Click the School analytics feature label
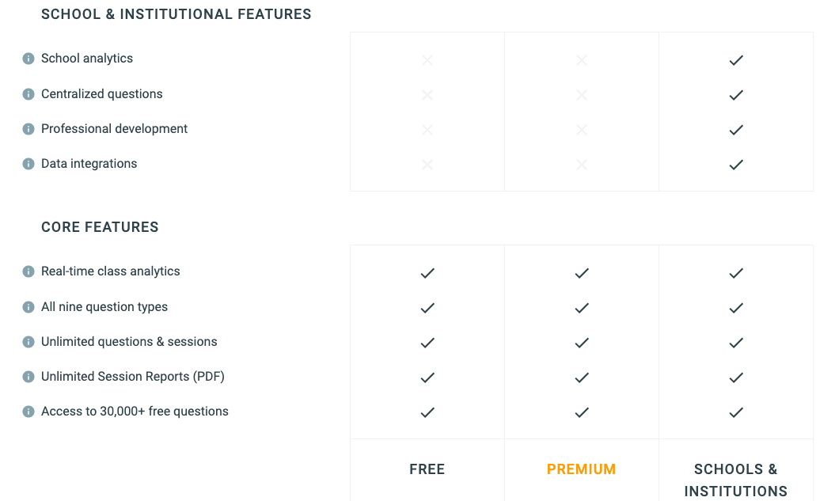Screen dimensions: 835x501 pyautogui.click(x=87, y=59)
